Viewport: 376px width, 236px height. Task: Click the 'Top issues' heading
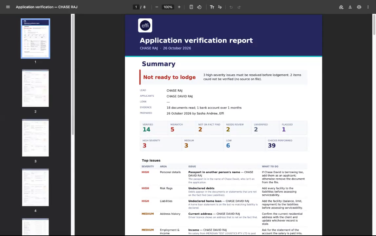[x=151, y=161]
